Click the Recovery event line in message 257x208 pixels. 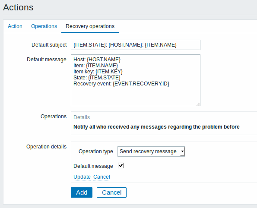[121, 84]
